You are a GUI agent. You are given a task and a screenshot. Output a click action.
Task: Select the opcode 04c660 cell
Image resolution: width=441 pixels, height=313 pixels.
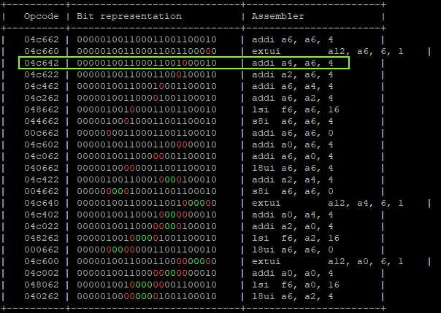[41, 53]
